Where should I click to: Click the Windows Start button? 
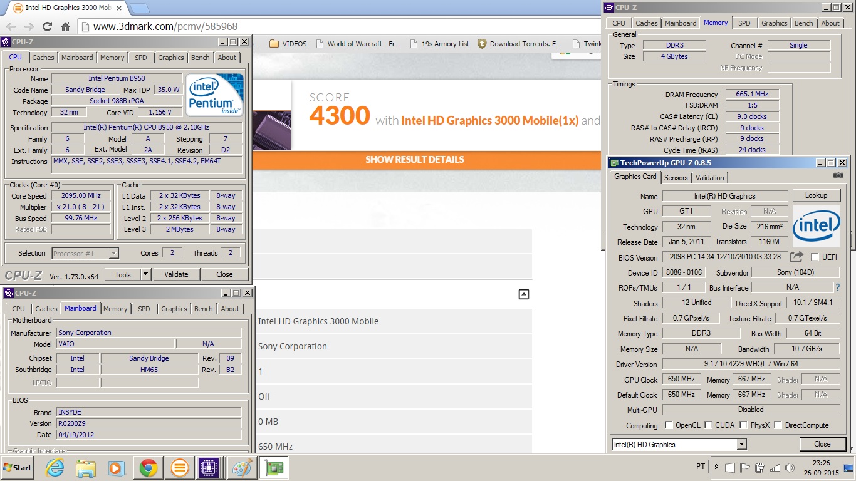[x=18, y=468]
